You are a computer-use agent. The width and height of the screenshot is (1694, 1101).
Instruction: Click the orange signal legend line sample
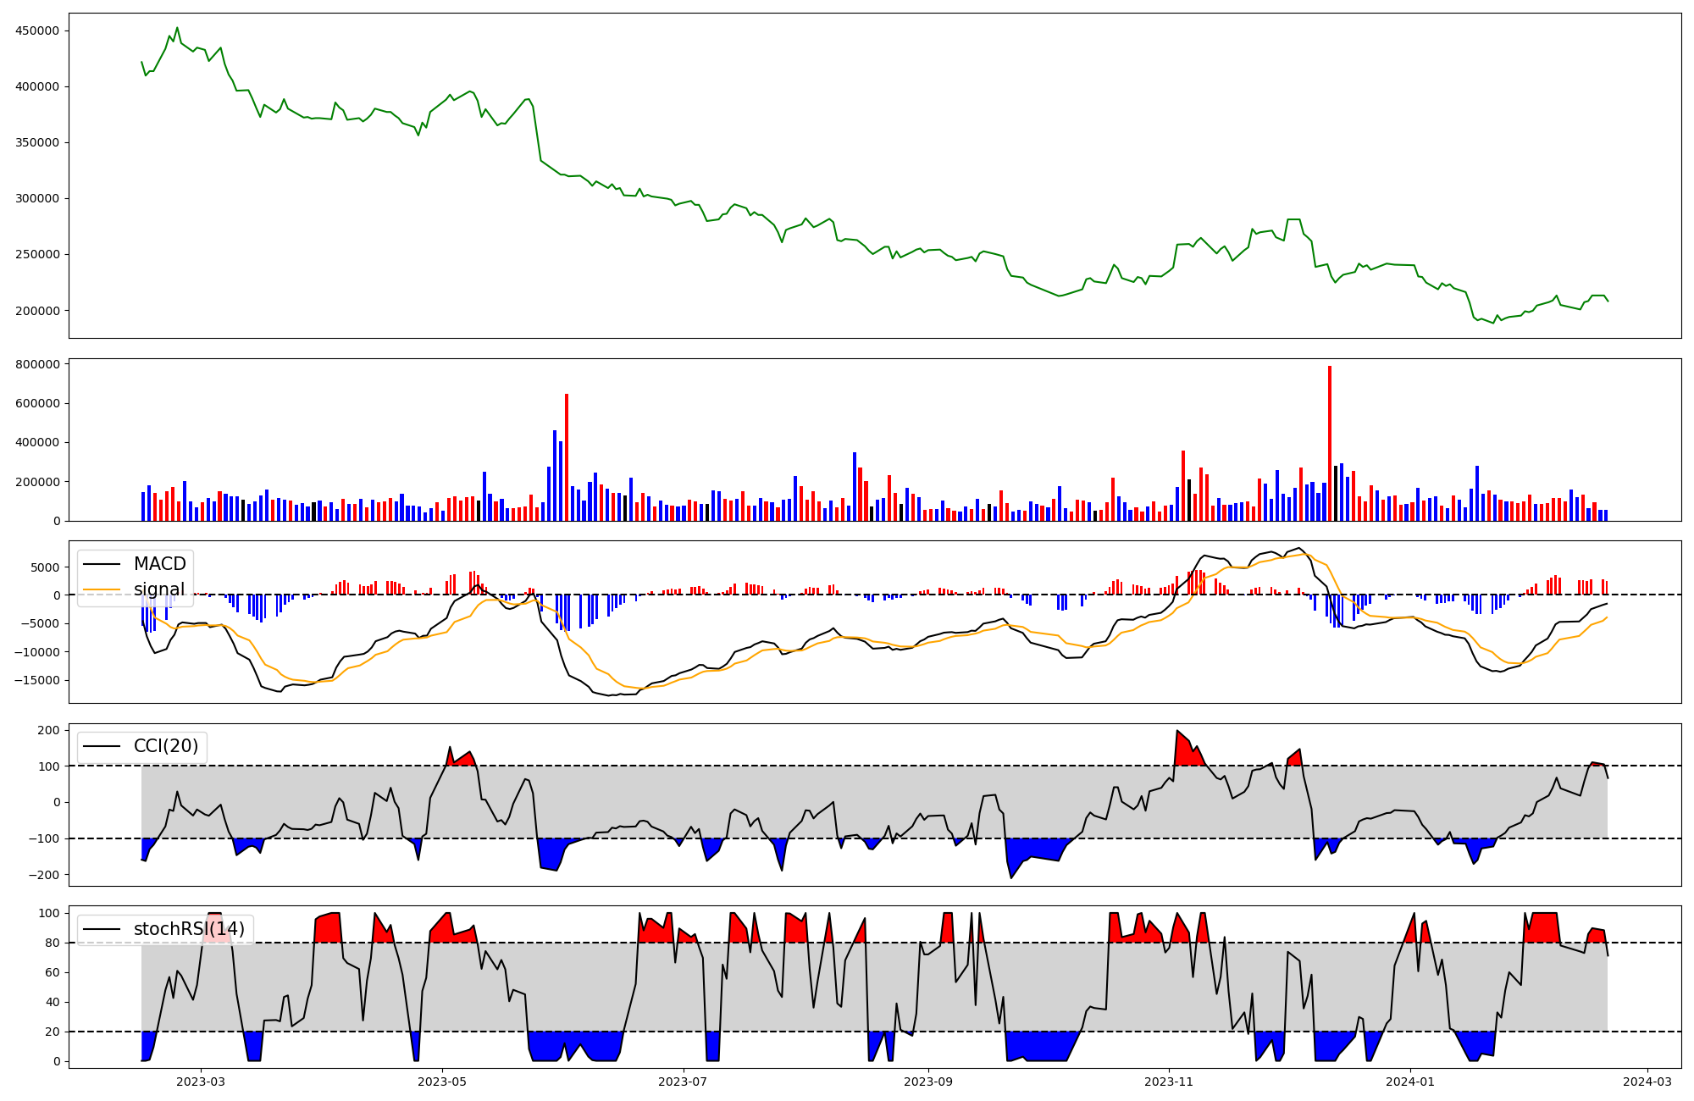click(103, 590)
